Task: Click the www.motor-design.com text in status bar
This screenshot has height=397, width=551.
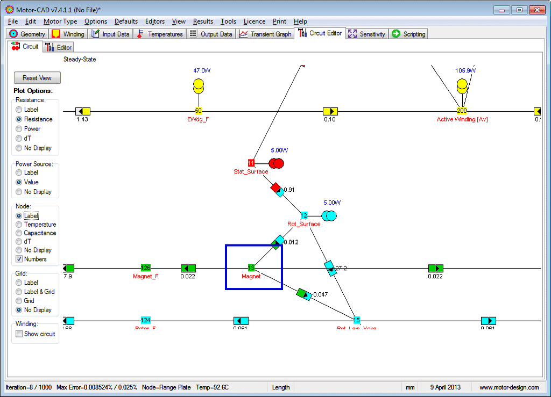Action: click(x=509, y=387)
